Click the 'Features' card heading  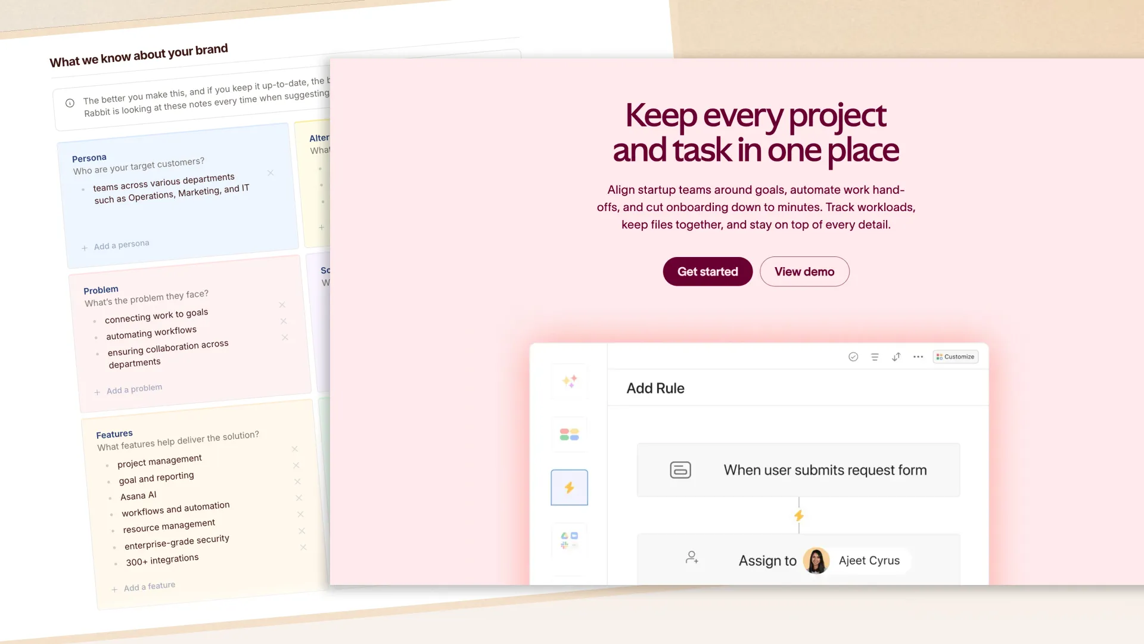[x=114, y=434]
